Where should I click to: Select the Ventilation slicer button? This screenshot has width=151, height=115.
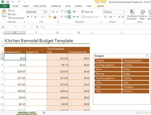pos(136,87)
